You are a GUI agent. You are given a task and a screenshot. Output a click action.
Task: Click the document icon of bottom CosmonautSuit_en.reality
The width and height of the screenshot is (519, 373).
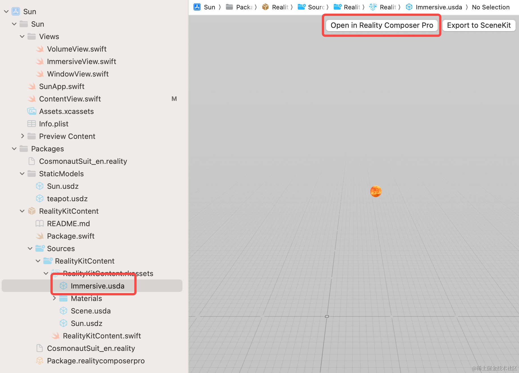(40, 348)
